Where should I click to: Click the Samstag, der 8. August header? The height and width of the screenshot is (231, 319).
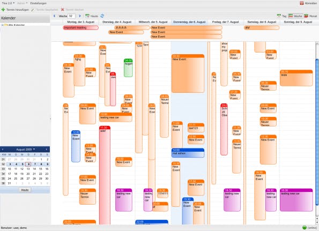tap(262, 22)
